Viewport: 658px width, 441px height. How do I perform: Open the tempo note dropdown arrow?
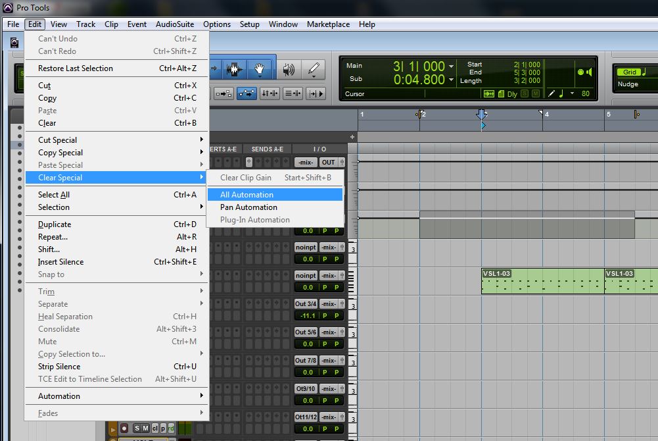click(x=572, y=93)
